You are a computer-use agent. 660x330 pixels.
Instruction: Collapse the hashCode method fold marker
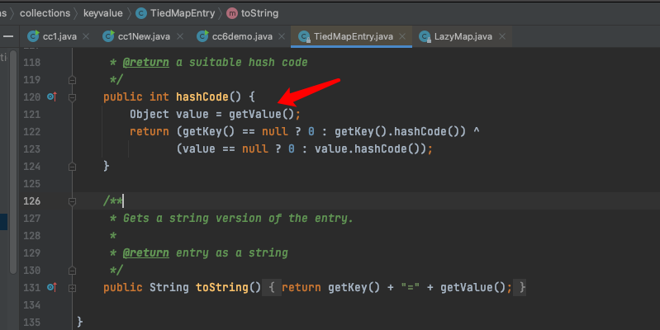[72, 97]
